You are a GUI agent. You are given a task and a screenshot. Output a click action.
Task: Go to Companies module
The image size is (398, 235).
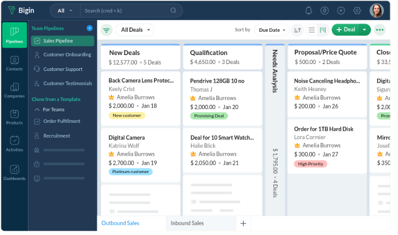(14, 90)
